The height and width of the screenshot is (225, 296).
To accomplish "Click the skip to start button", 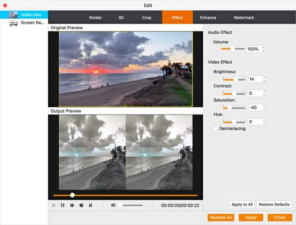I will click(x=54, y=205).
